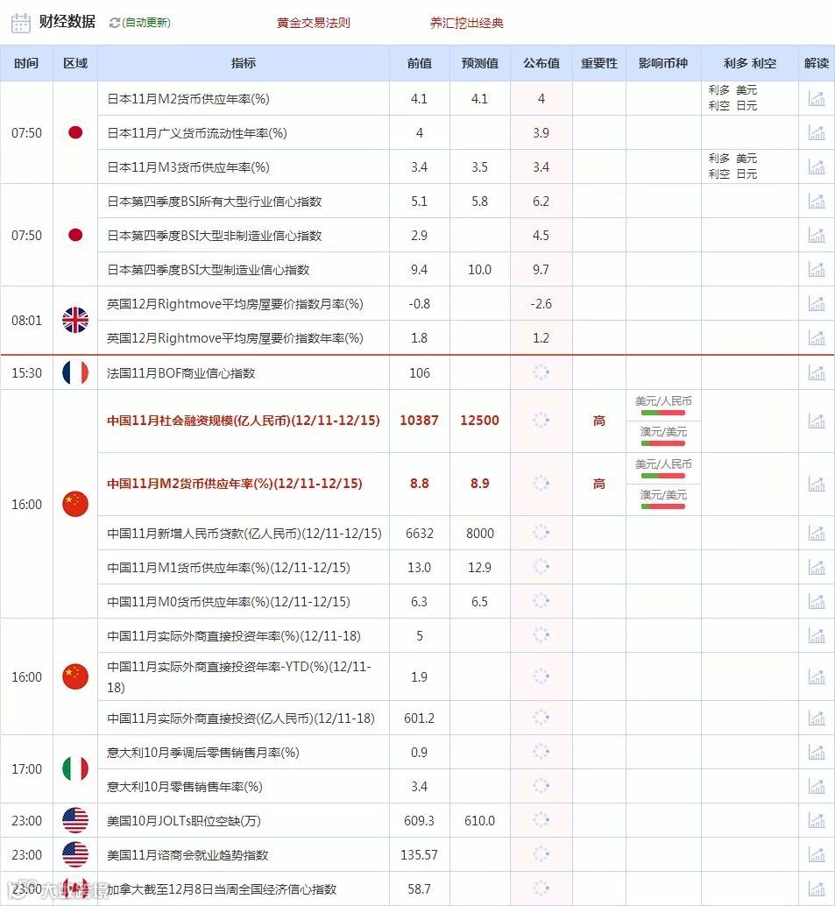Click the 135.57 previous value cell
This screenshot has width=835, height=906.
click(420, 854)
